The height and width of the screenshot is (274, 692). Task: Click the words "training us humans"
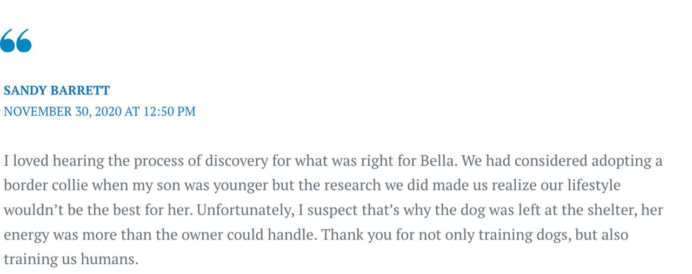pos(70,259)
